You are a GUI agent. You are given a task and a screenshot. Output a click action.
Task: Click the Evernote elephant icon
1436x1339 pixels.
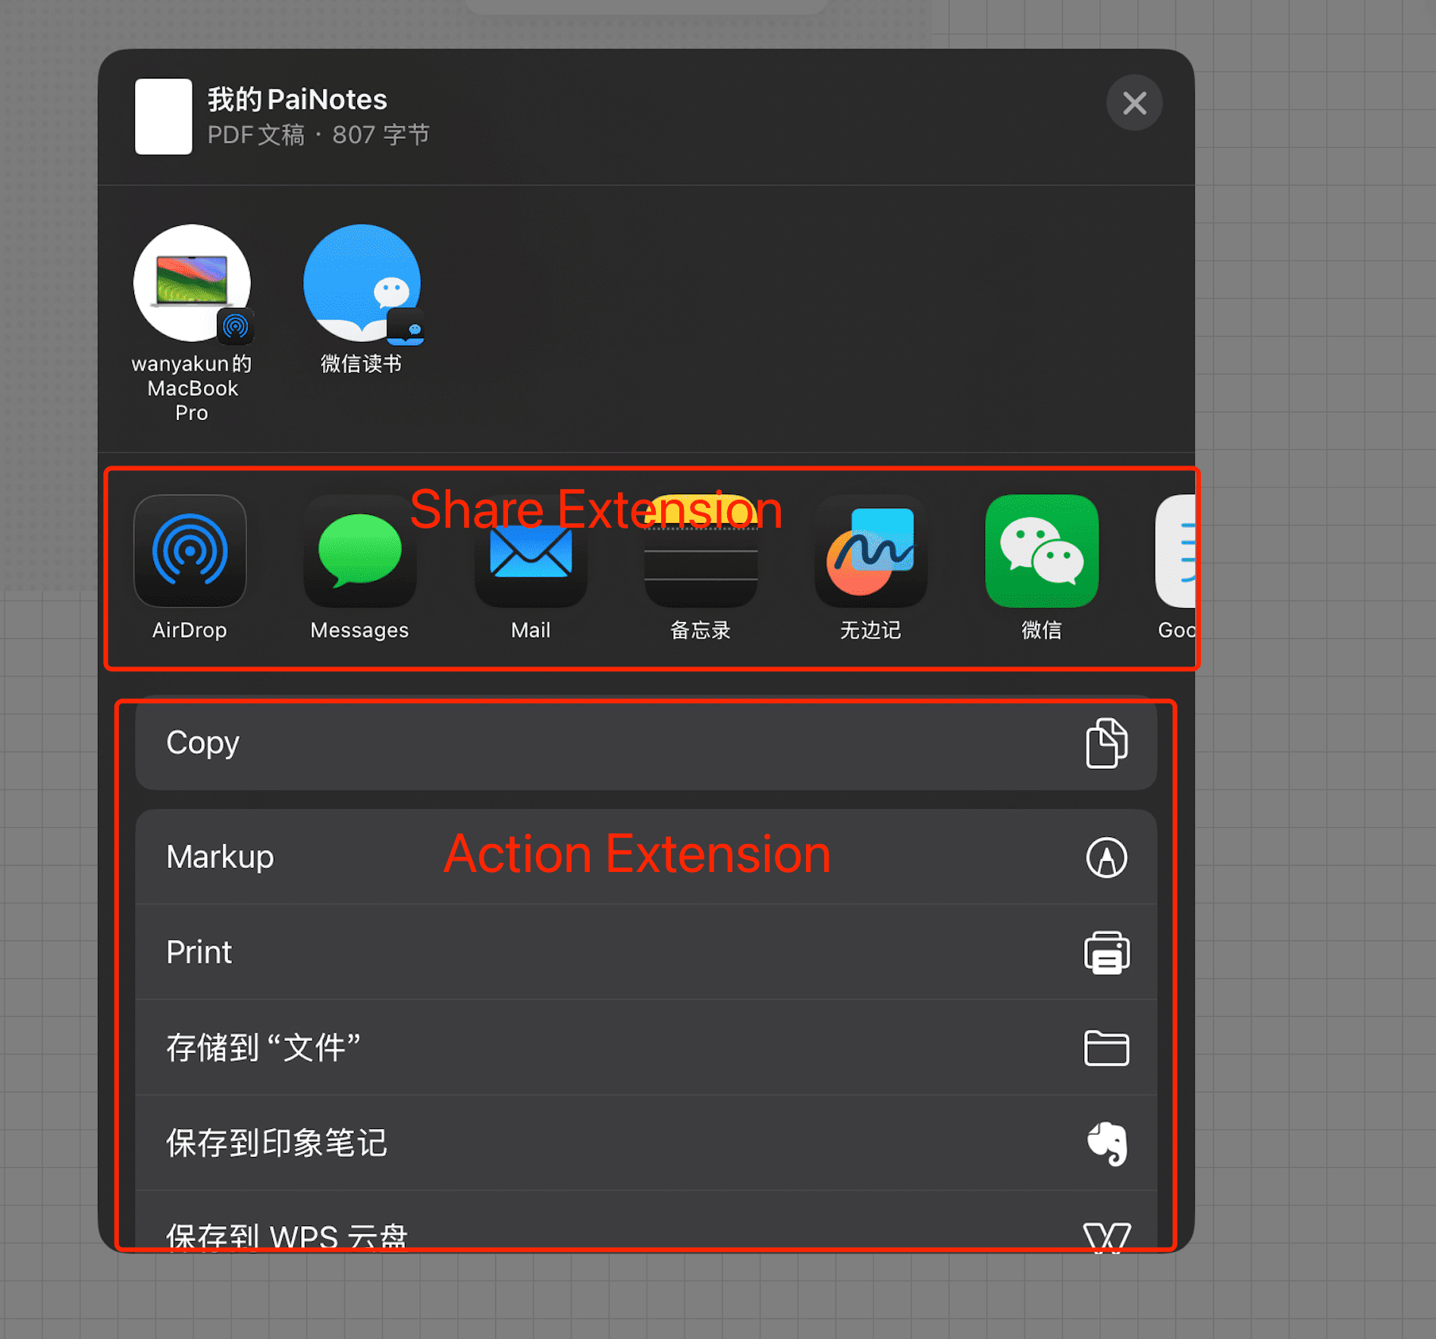pyautogui.click(x=1108, y=1143)
